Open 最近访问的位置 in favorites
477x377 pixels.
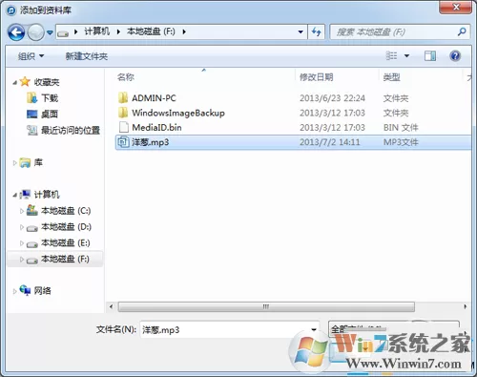click(x=71, y=130)
